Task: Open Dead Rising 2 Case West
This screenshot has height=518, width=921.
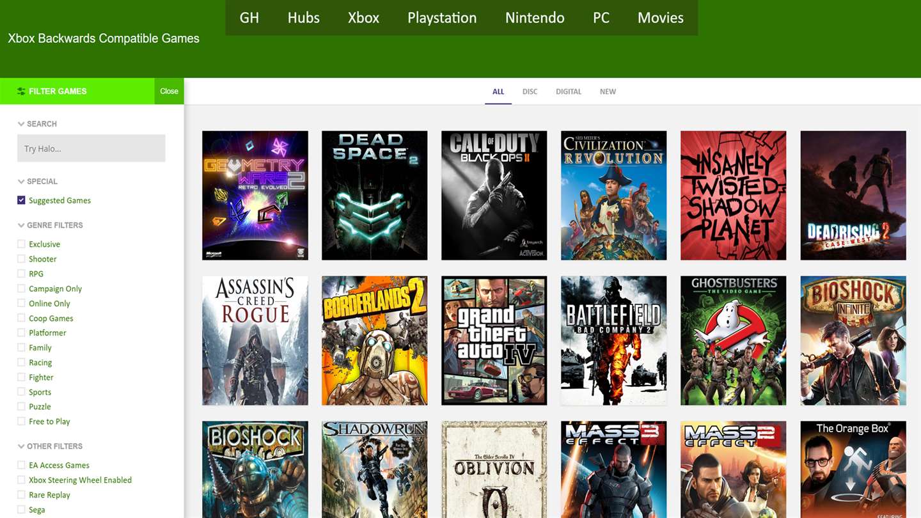Action: [x=853, y=196]
